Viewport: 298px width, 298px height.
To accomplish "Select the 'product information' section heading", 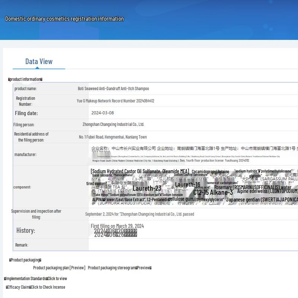I will click(x=25, y=79).
